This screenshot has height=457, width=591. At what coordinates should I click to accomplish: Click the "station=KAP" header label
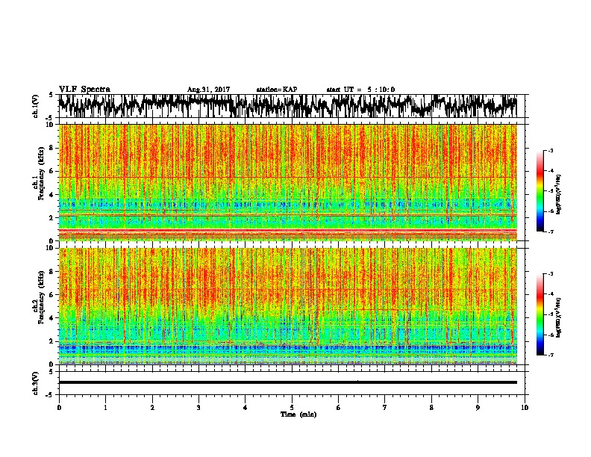point(277,90)
